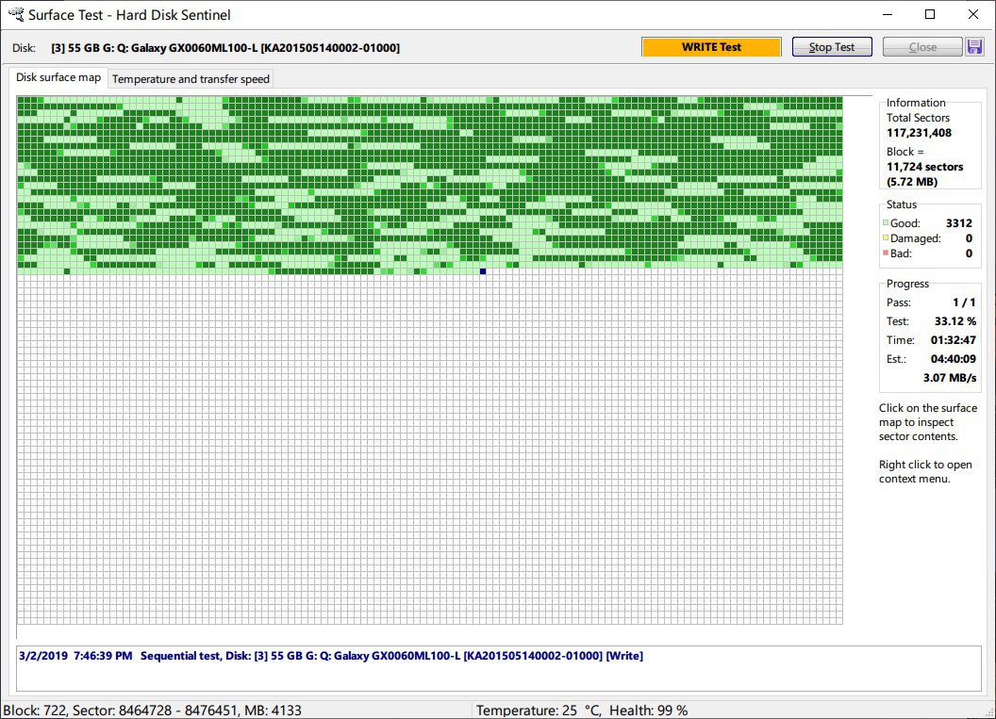Viewport: 996px width, 719px height.
Task: Click the Total Sectors value 117,231,408
Action: (x=920, y=133)
